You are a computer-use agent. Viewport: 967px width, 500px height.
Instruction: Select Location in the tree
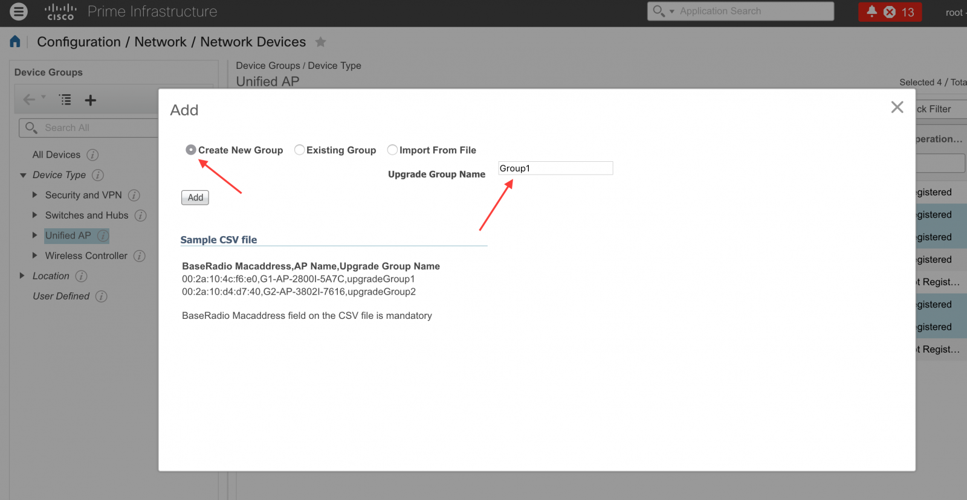pyautogui.click(x=51, y=276)
